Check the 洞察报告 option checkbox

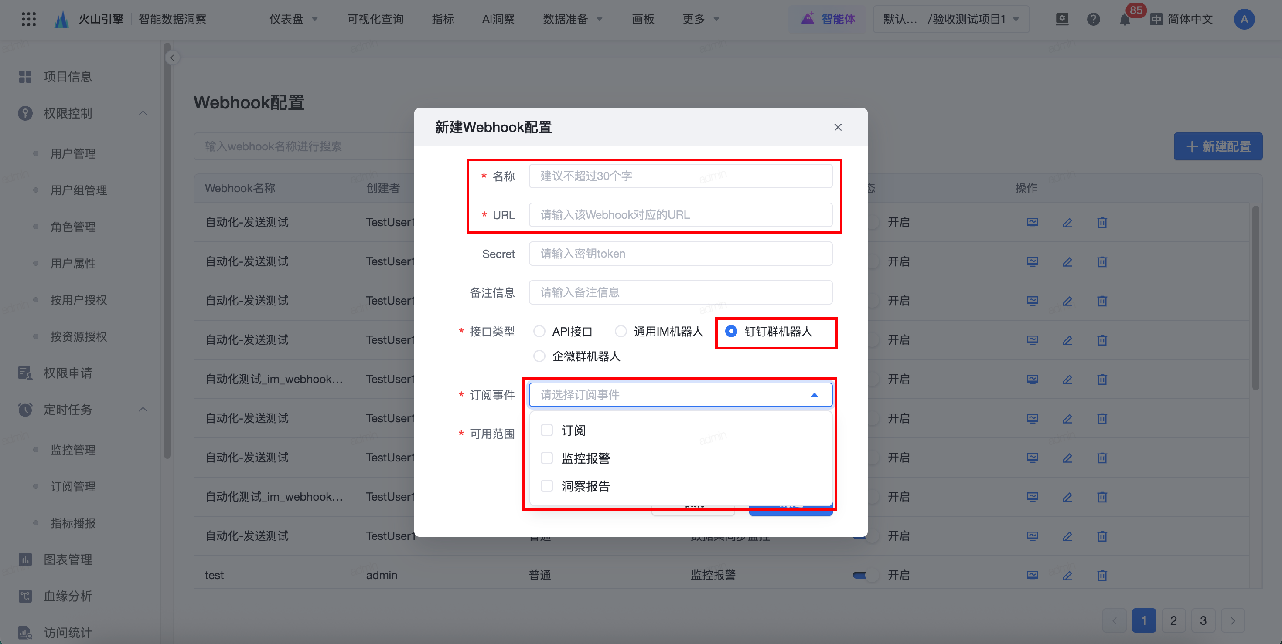point(546,486)
